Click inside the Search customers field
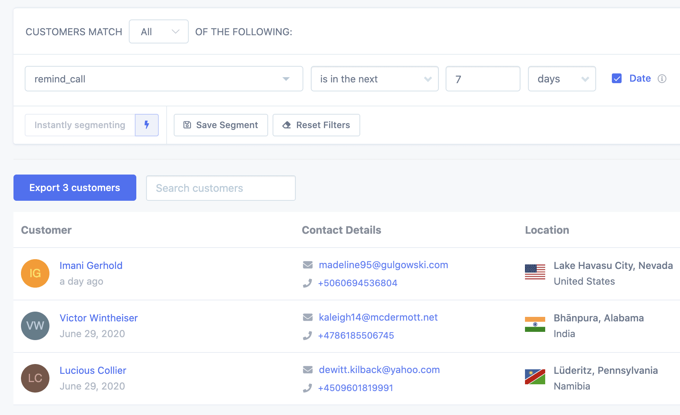 click(221, 188)
